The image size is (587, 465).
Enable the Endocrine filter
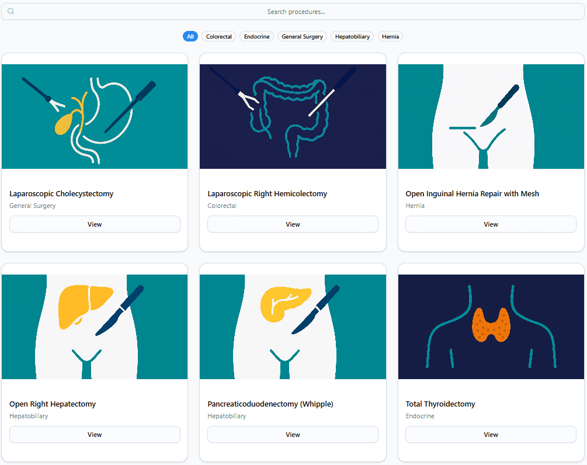tap(256, 36)
